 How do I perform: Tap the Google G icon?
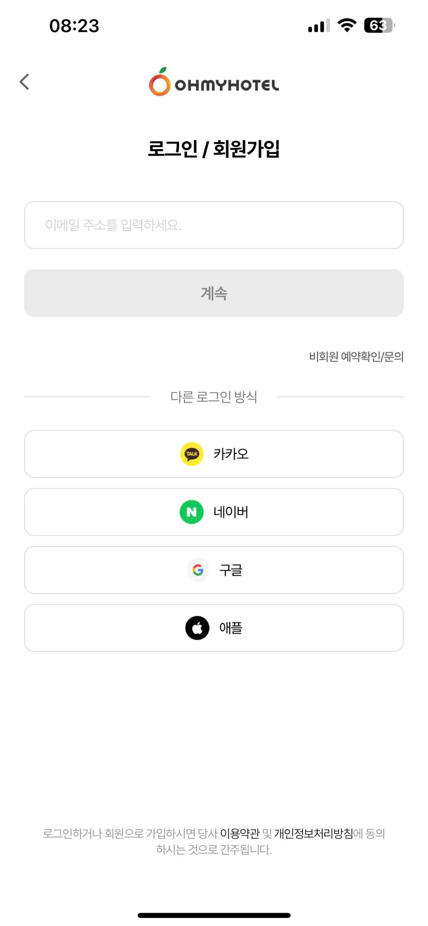198,570
